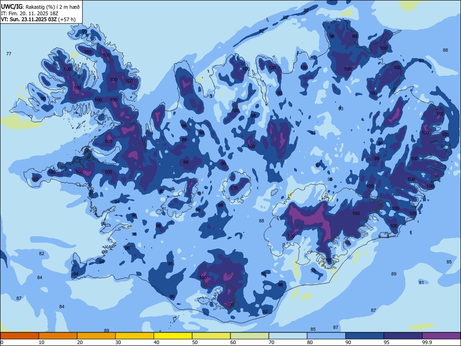This screenshot has height=346, width=461.
Task: Select the pale yellow 50–60 legend swatch
Action: pyautogui.click(x=212, y=336)
